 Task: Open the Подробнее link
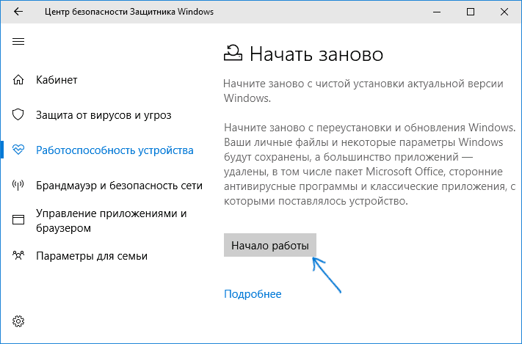pyautogui.click(x=253, y=294)
